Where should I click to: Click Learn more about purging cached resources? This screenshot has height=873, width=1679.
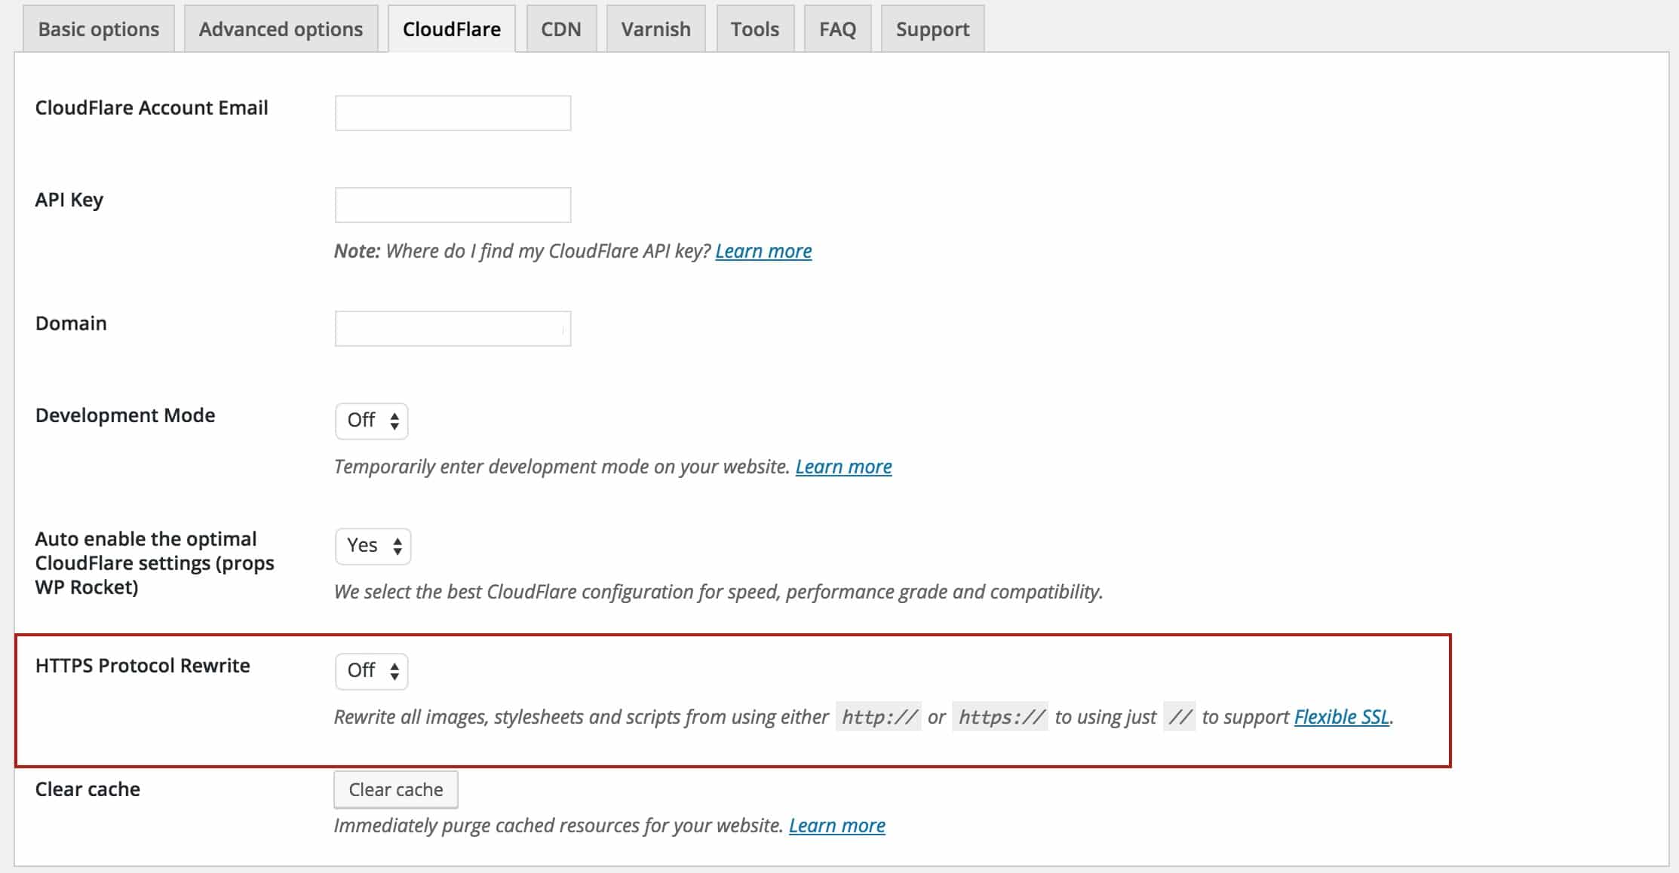coord(836,825)
